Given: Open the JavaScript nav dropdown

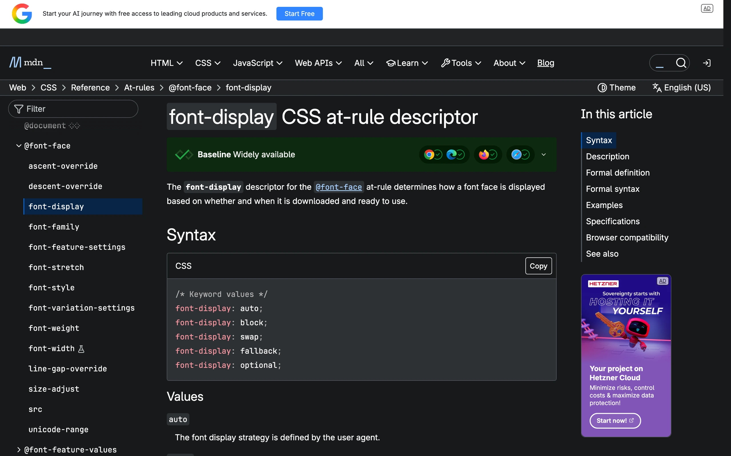Looking at the screenshot, I should [x=258, y=63].
